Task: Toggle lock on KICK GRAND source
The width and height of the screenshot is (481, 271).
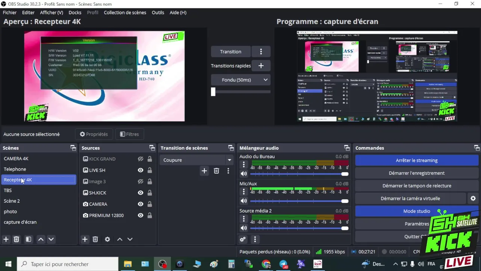Action: [150, 159]
